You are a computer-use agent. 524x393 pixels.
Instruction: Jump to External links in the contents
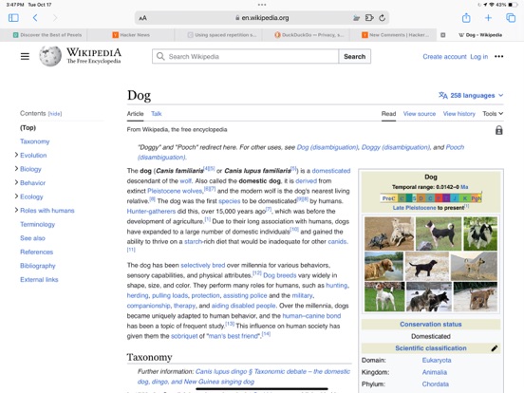click(x=39, y=279)
